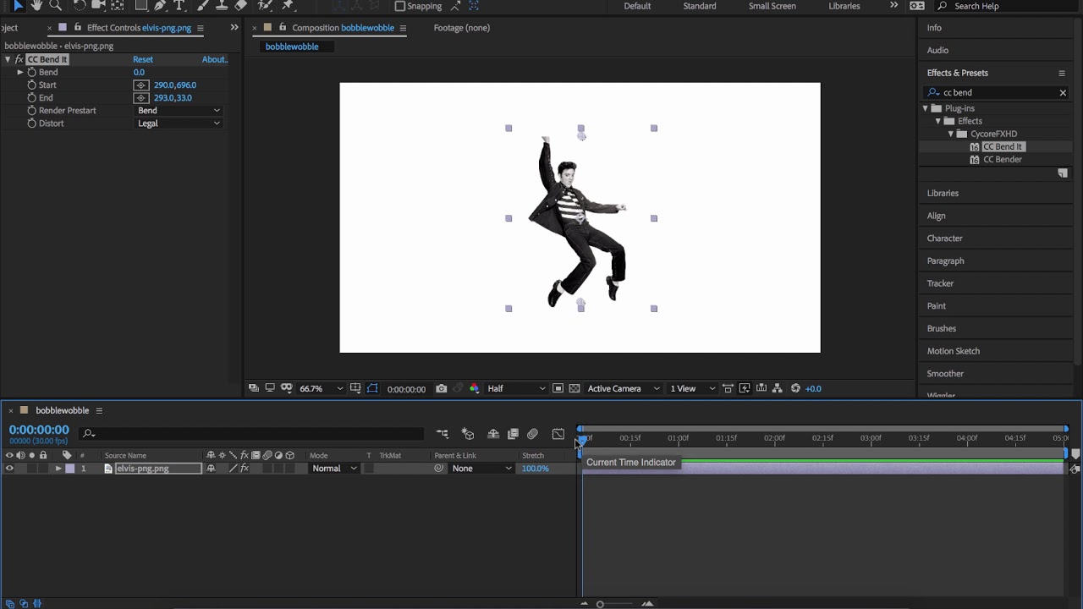Pick the Pan Behind anchor point tool
This screenshot has height=609, width=1083.
[x=118, y=5]
